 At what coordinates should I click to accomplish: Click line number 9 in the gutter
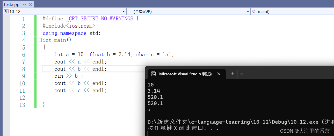click(x=24, y=76)
